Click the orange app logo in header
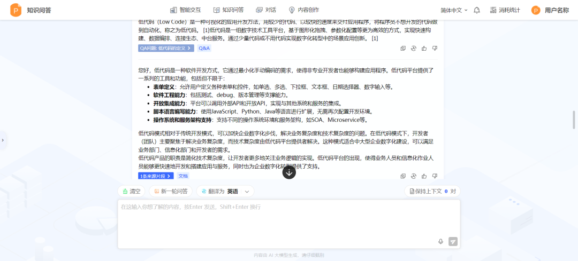The image size is (578, 261). click(16, 10)
